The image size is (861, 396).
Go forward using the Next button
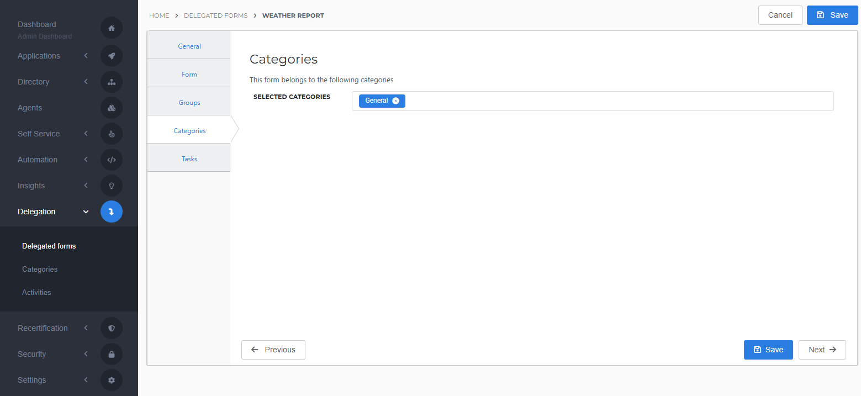(822, 350)
